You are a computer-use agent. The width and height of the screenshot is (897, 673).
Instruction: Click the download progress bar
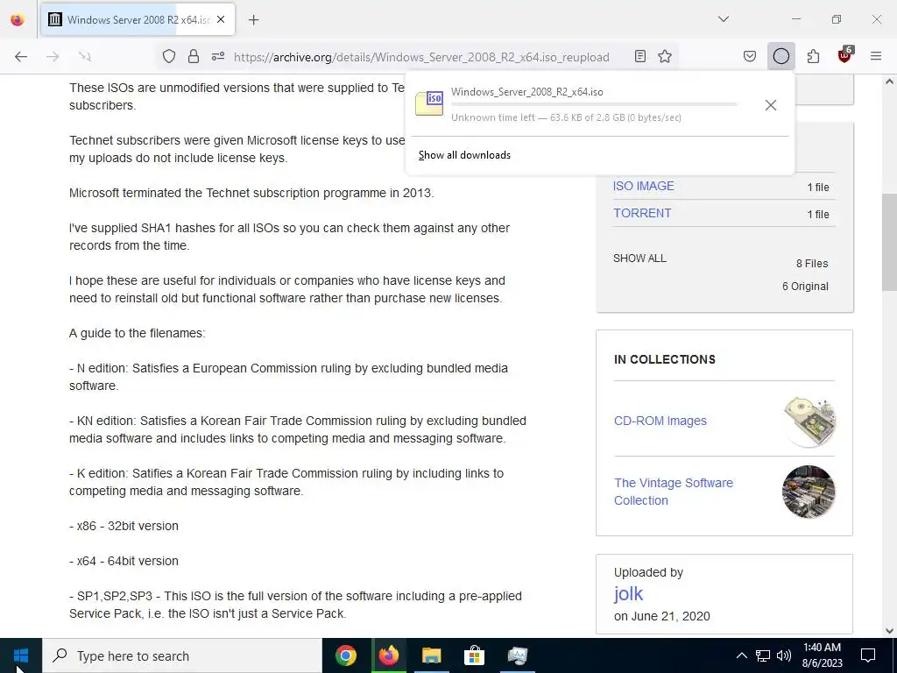pyautogui.click(x=594, y=104)
